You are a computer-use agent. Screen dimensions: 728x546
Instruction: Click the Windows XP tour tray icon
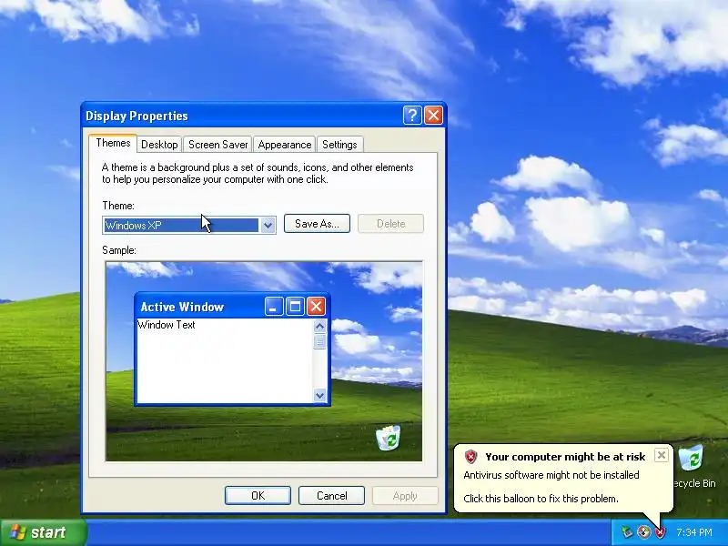point(643,532)
